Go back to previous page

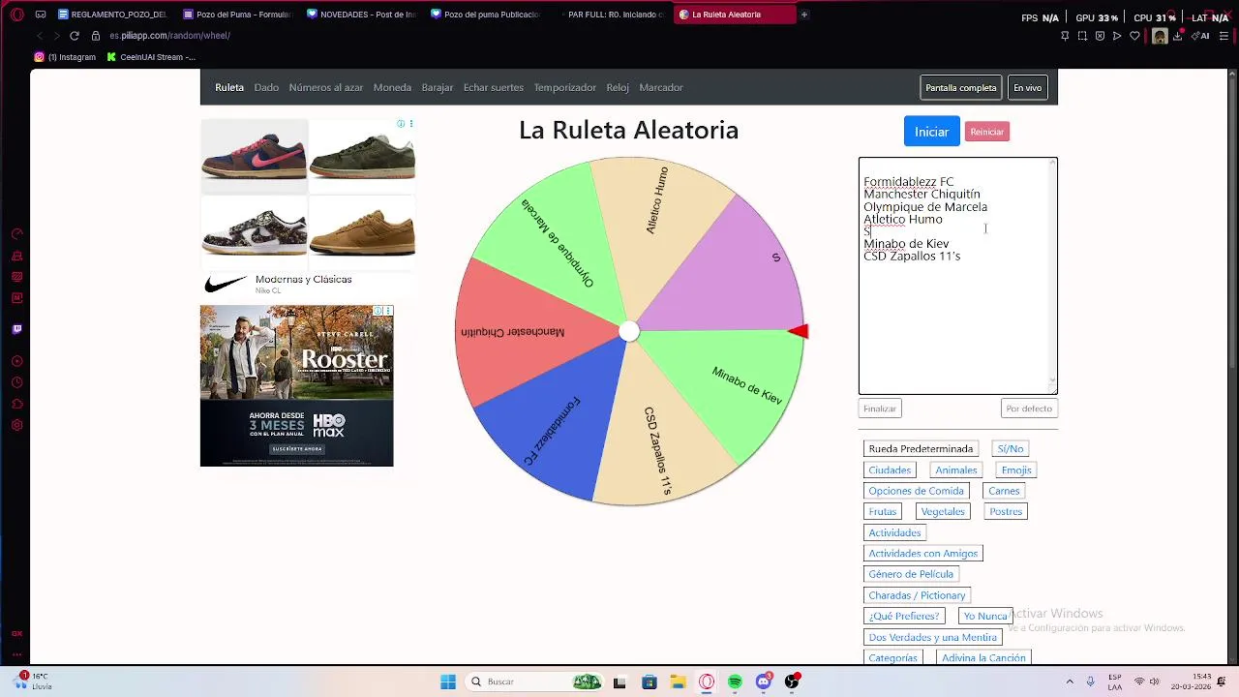[x=39, y=36]
